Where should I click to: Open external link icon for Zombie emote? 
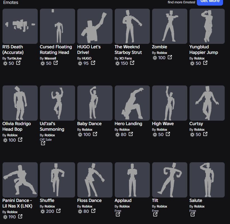coord(170,57)
